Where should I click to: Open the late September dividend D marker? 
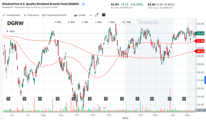(74, 99)
